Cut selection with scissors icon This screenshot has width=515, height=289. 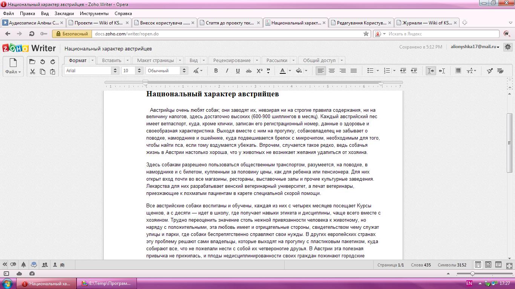pos(32,71)
